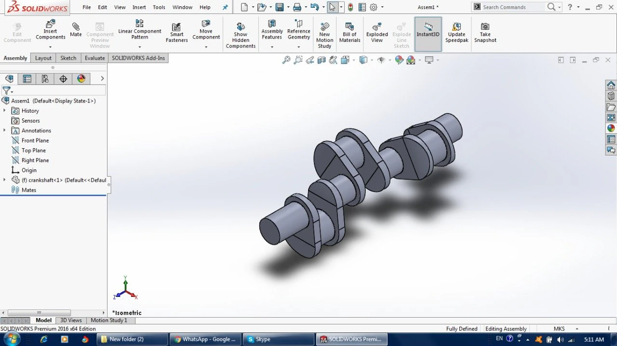
Task: Expand the crankshaft<1> component node
Action: 4,180
